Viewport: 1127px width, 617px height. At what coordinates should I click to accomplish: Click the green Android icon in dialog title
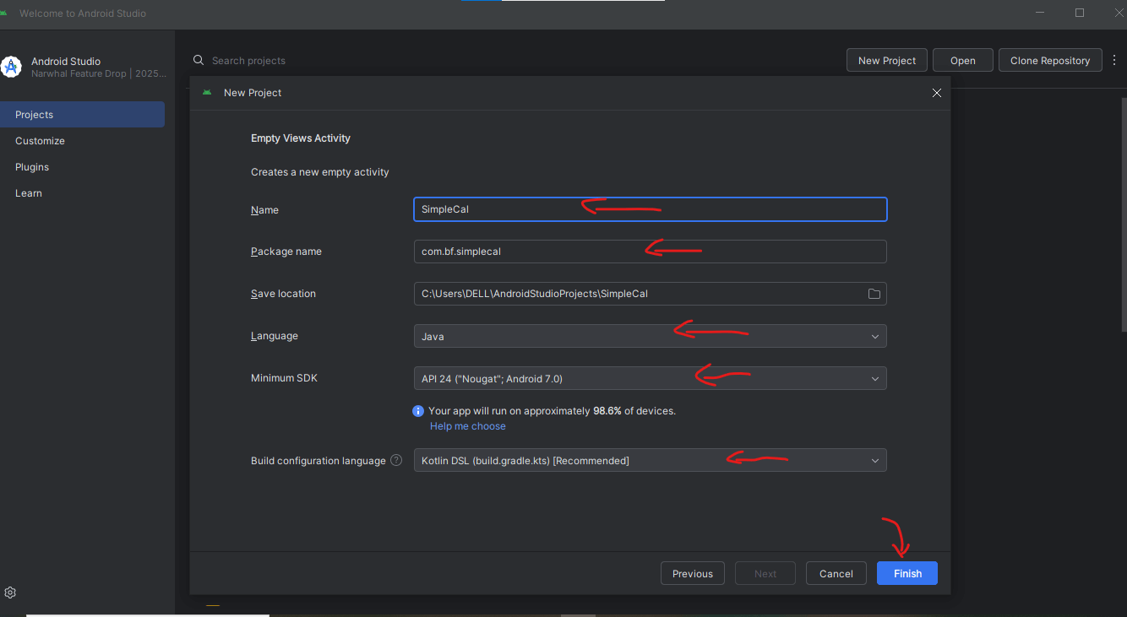click(x=207, y=93)
